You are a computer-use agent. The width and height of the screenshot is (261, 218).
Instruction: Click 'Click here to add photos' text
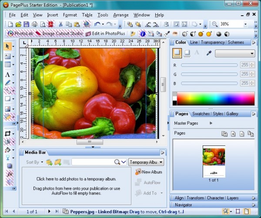[76, 179]
